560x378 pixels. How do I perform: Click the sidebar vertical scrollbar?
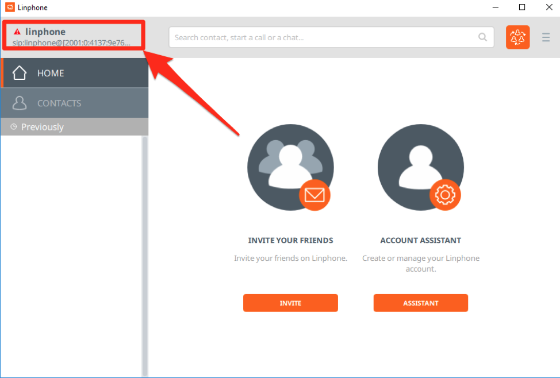144,253
